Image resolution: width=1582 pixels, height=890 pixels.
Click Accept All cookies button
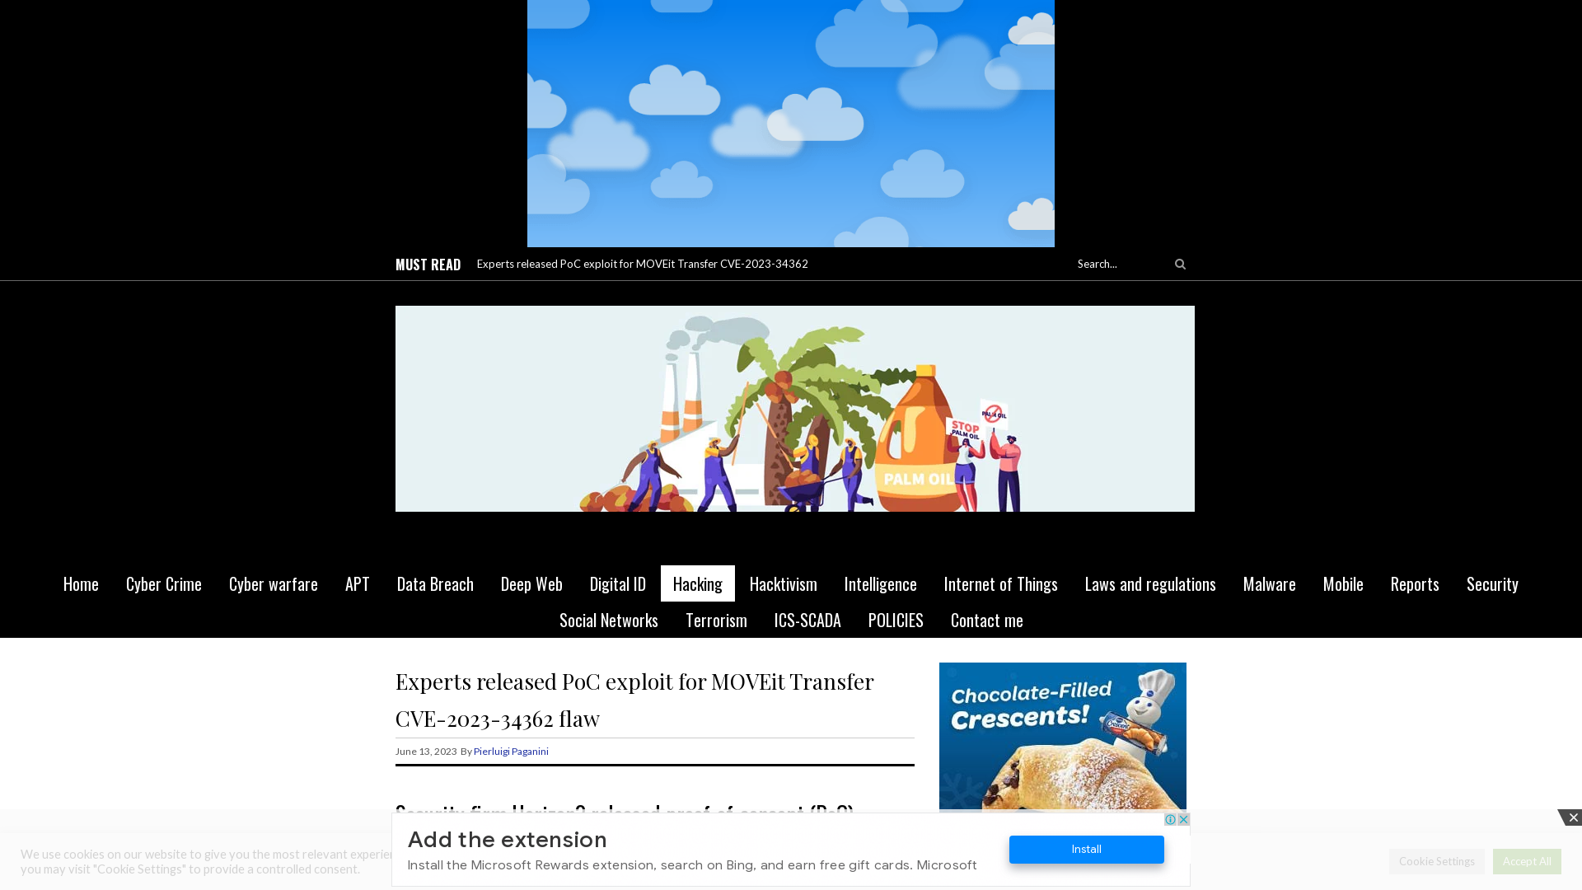click(x=1527, y=860)
